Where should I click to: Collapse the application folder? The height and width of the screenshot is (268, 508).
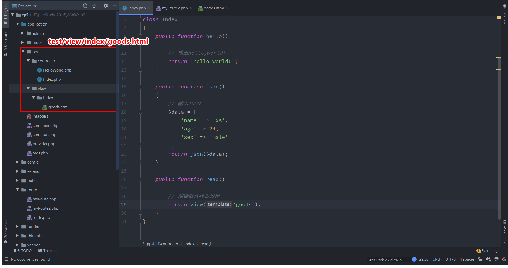pyautogui.click(x=18, y=24)
